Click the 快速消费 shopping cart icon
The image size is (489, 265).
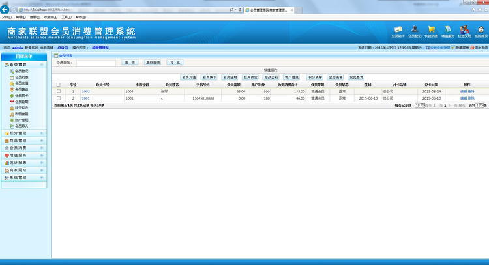[x=431, y=31]
